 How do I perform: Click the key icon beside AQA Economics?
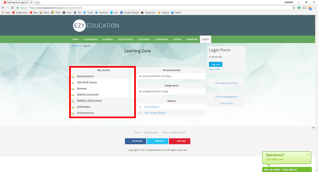72,77
